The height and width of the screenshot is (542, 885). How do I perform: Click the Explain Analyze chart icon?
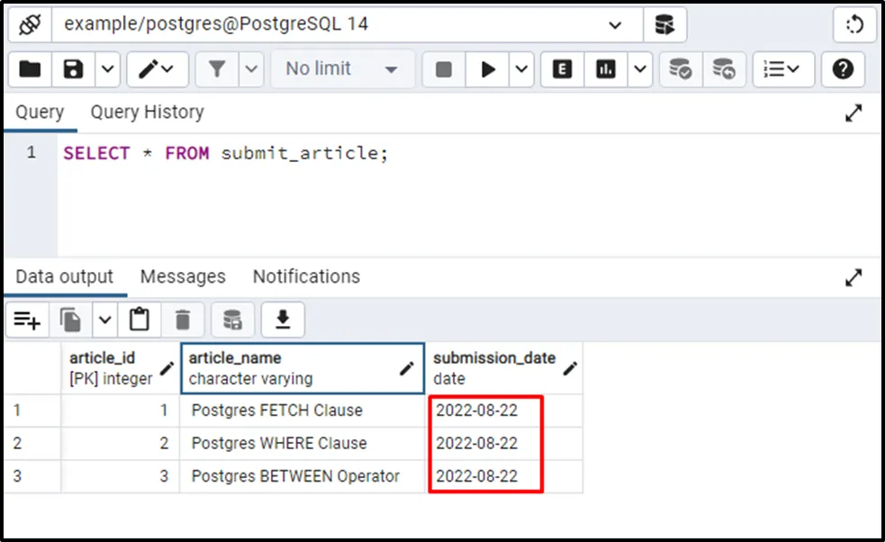point(606,69)
